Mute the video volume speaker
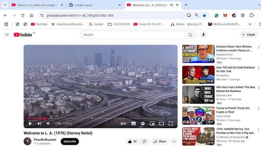The height and width of the screenshot is (147, 261). tap(48, 123)
